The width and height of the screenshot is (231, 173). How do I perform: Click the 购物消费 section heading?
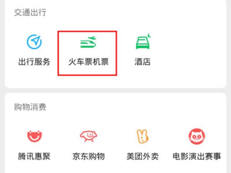[x=30, y=107]
